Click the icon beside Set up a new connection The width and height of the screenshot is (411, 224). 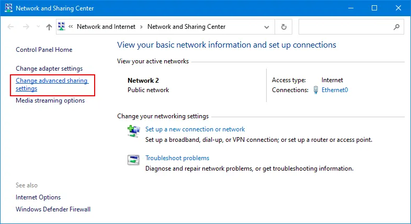pos(133,131)
